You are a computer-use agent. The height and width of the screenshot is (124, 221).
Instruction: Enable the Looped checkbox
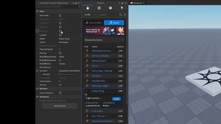(x=60, y=35)
